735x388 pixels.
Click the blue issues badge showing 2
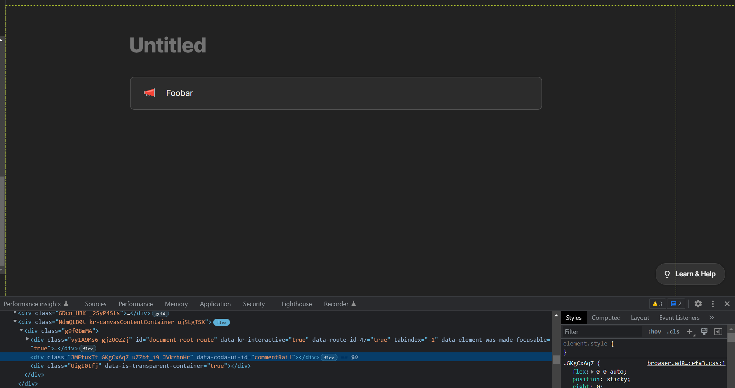click(x=676, y=304)
